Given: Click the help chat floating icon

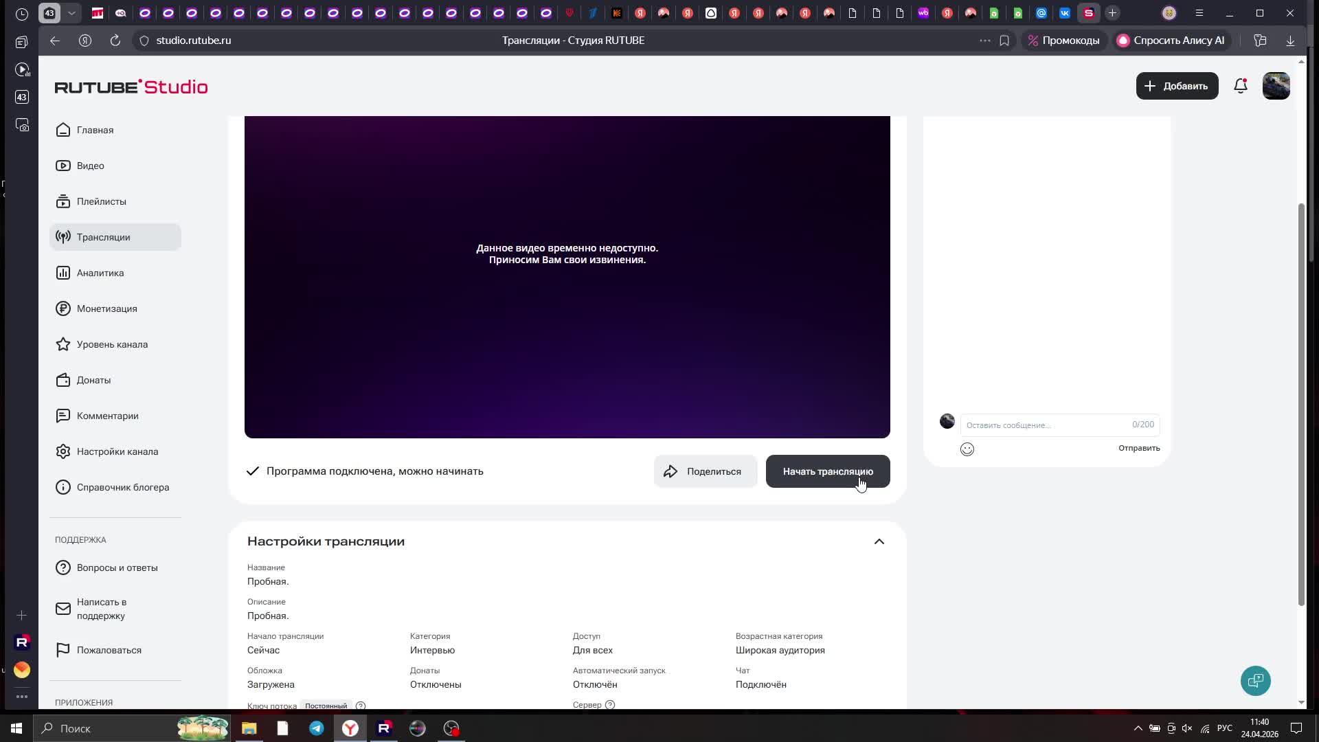Looking at the screenshot, I should point(1255,681).
